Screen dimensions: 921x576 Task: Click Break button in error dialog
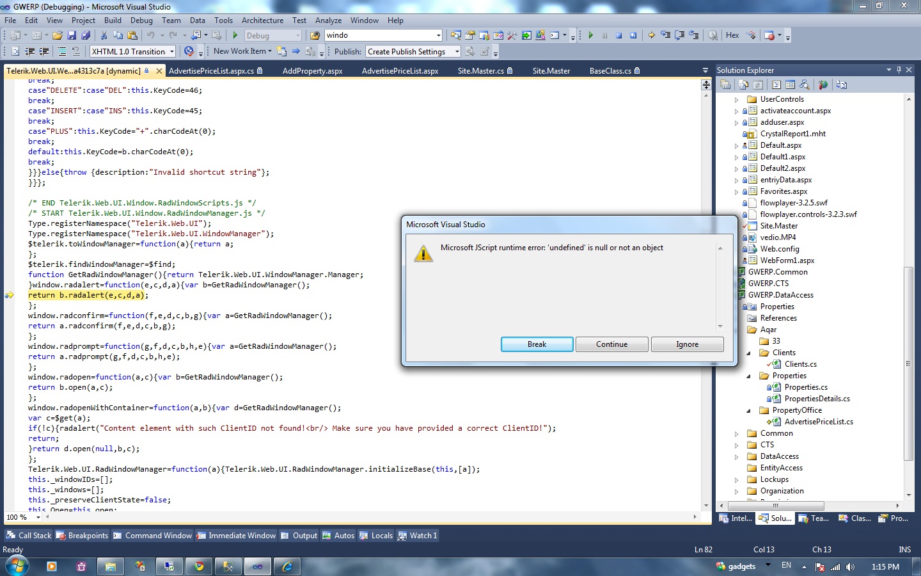pyautogui.click(x=537, y=344)
